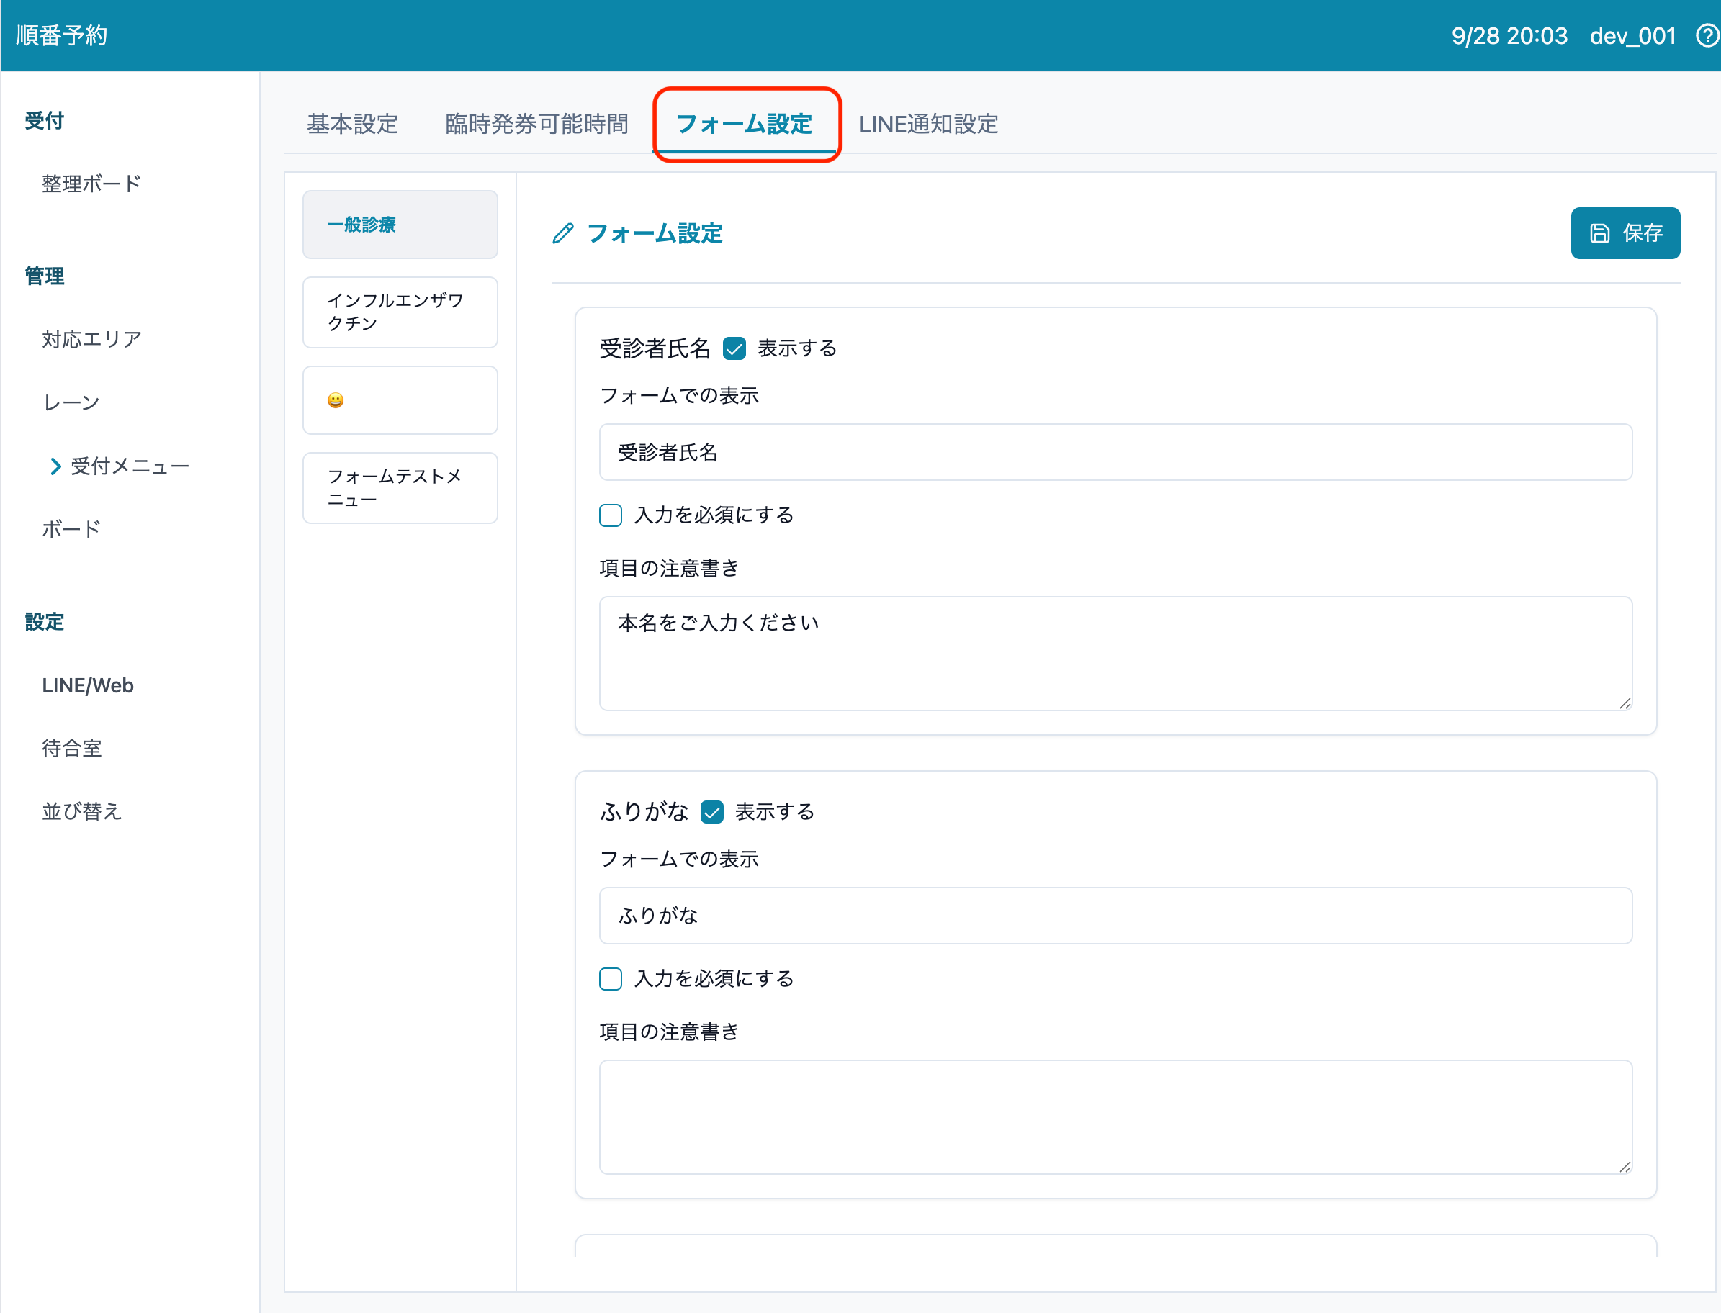Select the smiley emoji menu card
The height and width of the screenshot is (1313, 1721).
[x=400, y=400]
